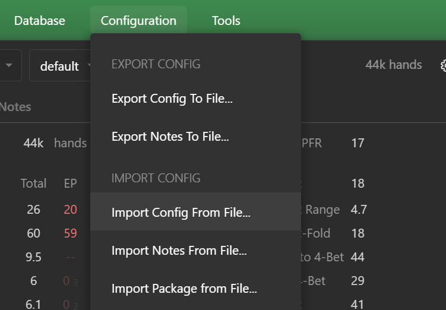Click the PFR stat value 17
446x310 pixels.
(x=358, y=143)
